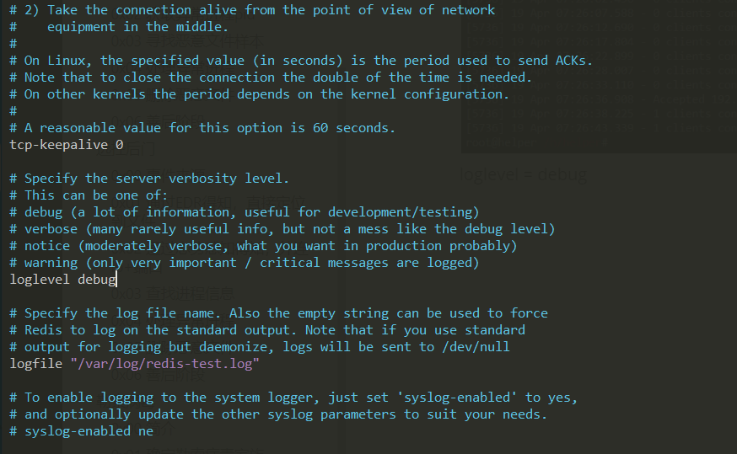Click the warning level description comment line
737x454 pixels.
click(x=244, y=263)
